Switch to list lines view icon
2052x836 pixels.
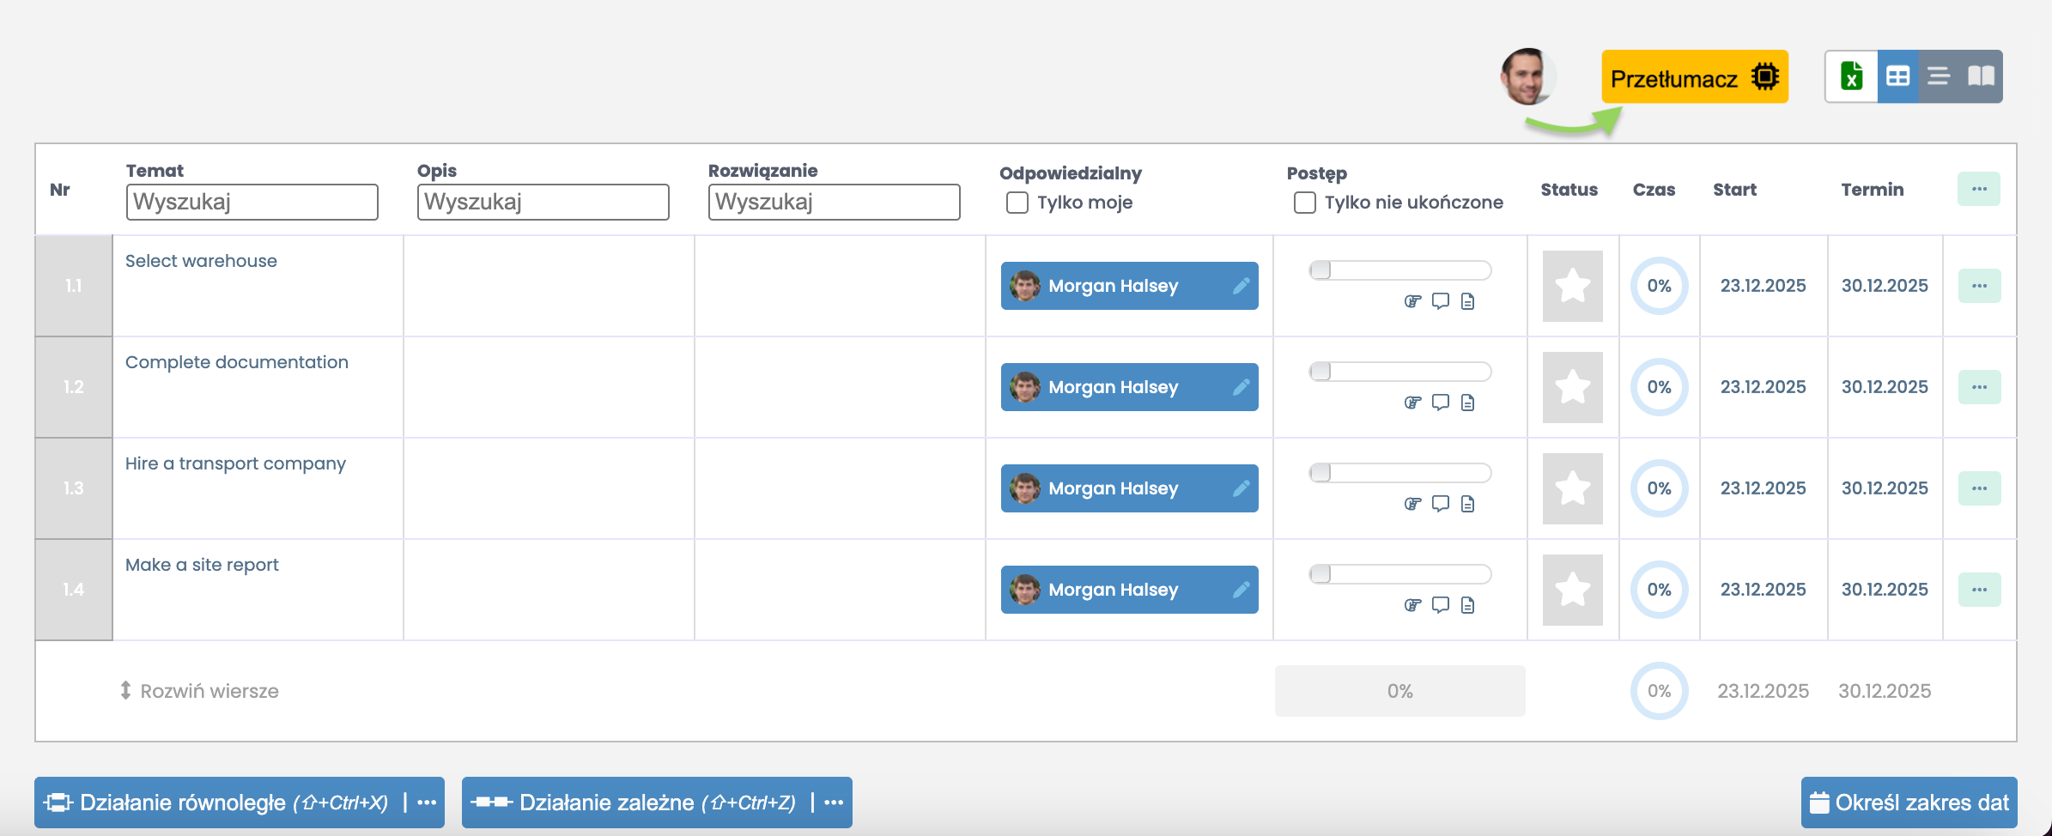1939,76
